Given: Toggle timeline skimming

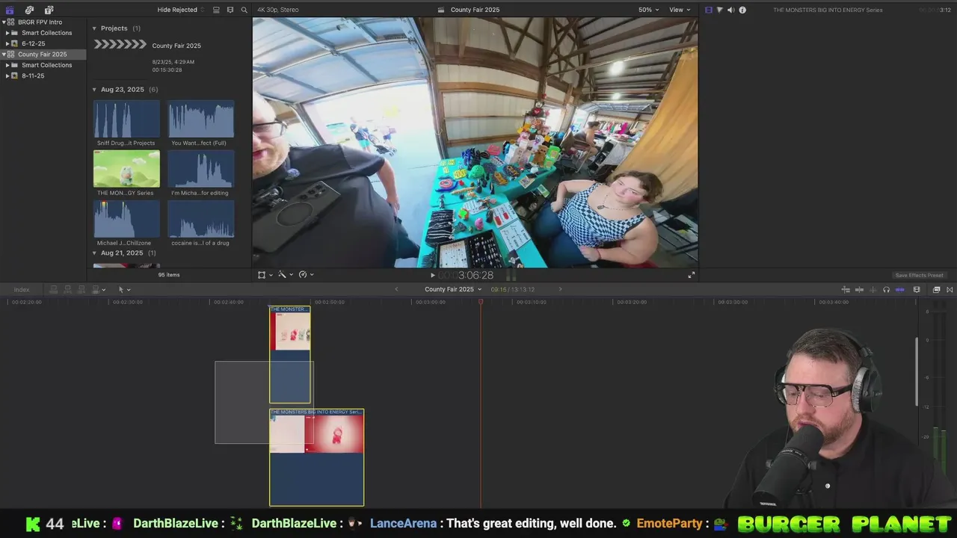Looking at the screenshot, I should click(x=859, y=289).
